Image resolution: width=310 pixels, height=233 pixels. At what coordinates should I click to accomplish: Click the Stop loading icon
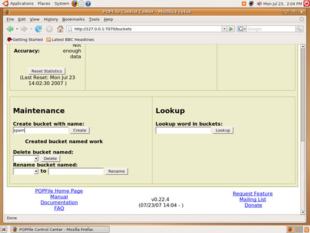[49, 29]
